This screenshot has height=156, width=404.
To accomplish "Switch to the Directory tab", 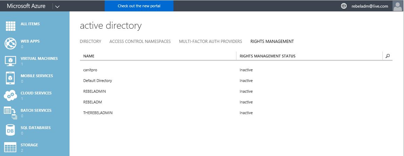I will 90,41.
